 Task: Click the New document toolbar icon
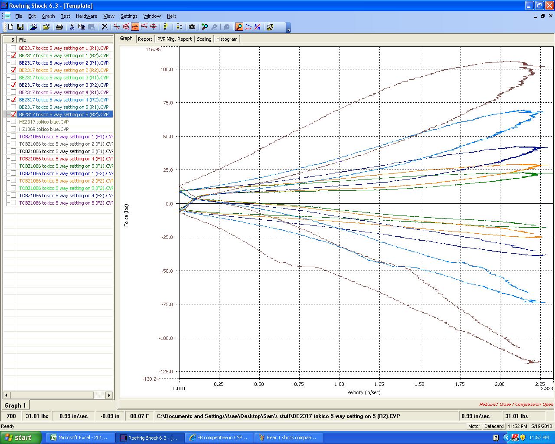(x=10, y=27)
